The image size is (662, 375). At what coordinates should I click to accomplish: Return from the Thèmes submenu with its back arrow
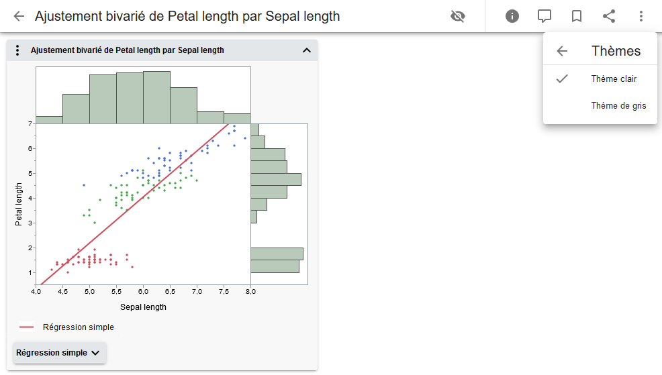click(563, 51)
